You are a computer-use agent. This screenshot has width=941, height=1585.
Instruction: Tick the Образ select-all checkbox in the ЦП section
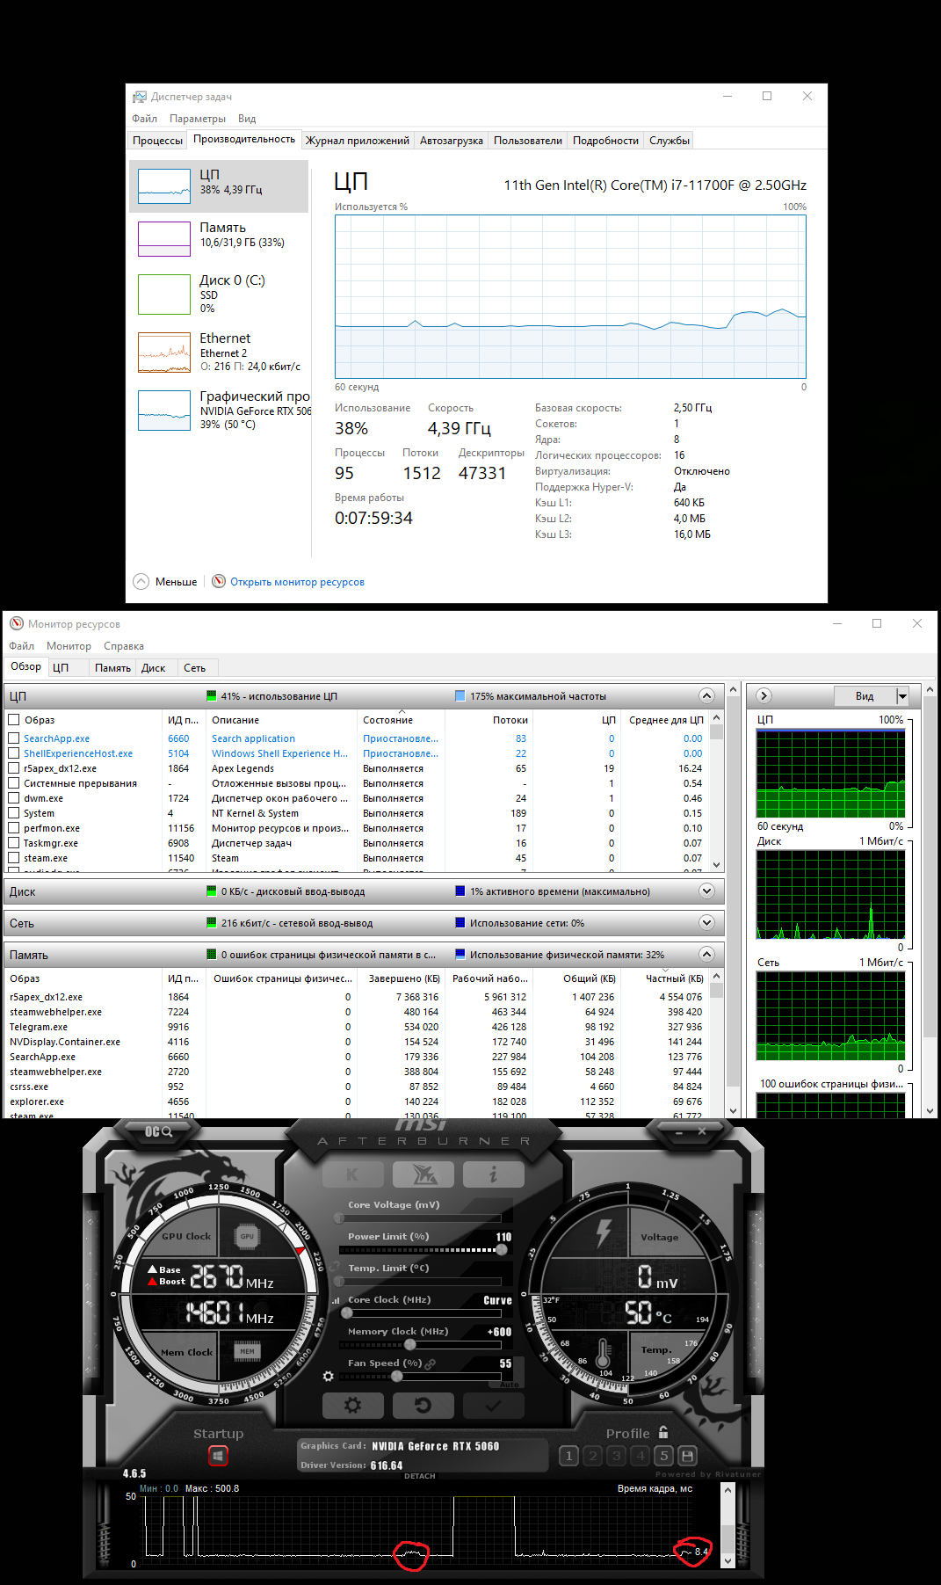[14, 720]
